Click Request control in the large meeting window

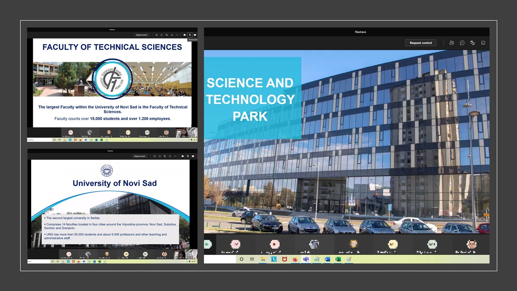420,43
